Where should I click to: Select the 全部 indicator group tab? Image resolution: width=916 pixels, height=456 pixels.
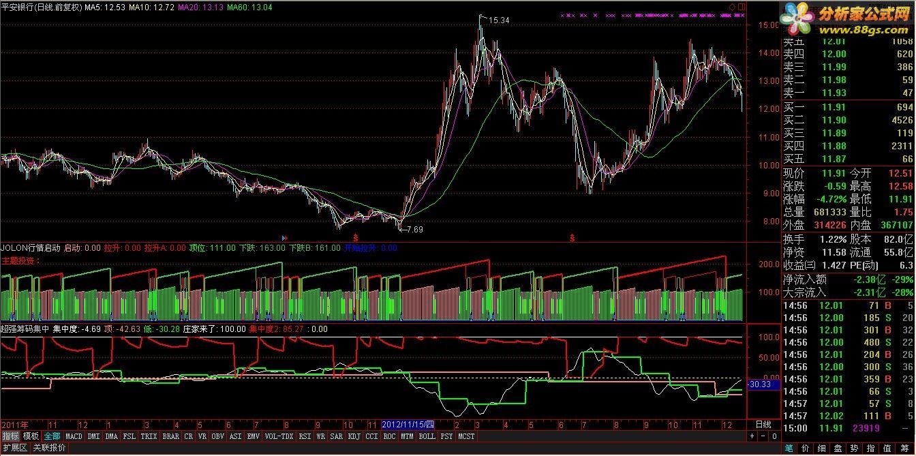52,436
